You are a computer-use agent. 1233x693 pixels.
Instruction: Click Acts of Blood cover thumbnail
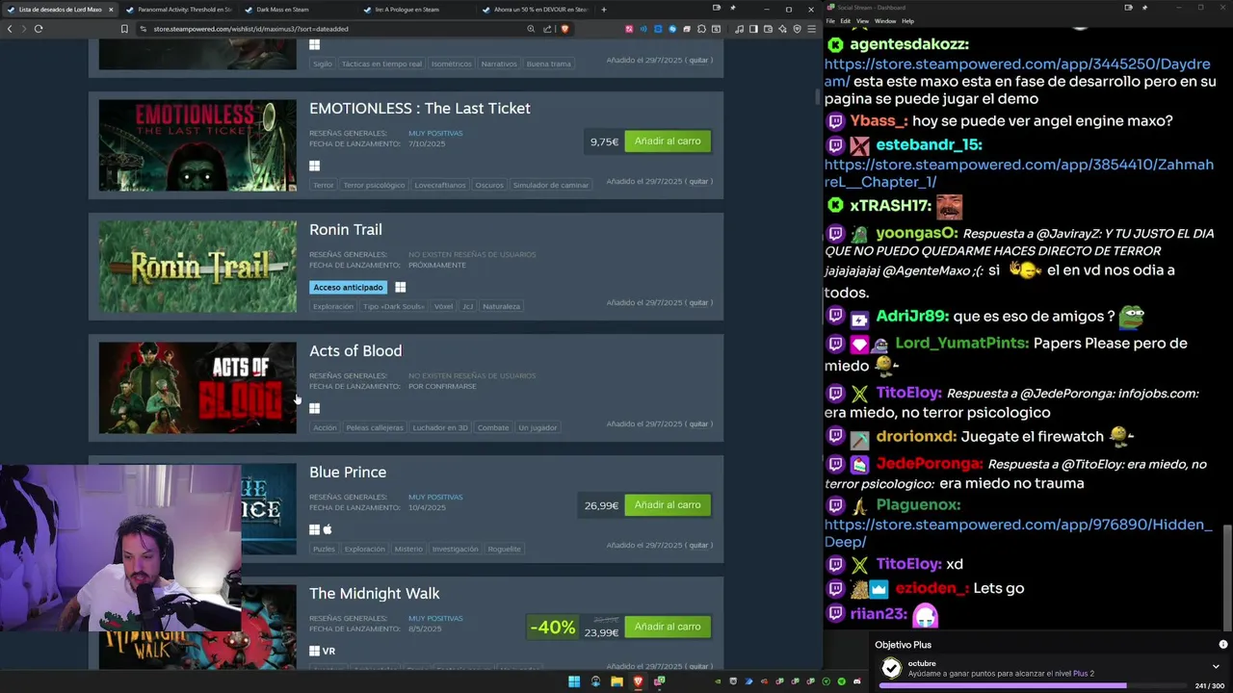click(197, 388)
